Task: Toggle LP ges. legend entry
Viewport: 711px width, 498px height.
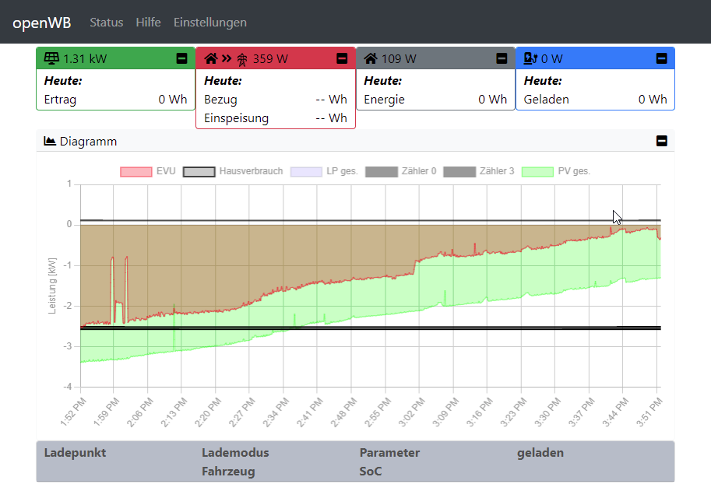Action: (x=324, y=171)
